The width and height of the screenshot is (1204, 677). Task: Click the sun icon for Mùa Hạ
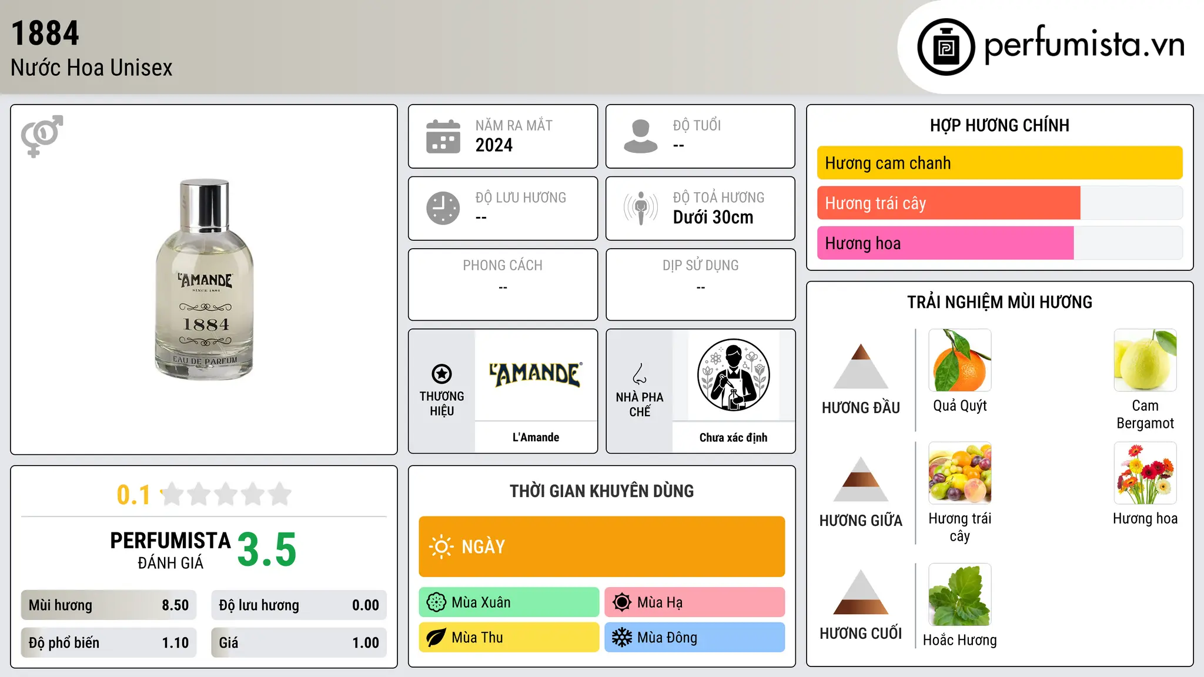coord(621,602)
